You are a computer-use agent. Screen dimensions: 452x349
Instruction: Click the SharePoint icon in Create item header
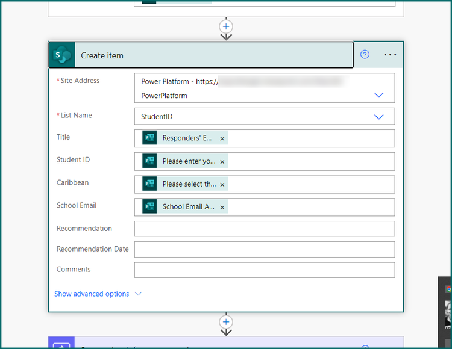[62, 55]
